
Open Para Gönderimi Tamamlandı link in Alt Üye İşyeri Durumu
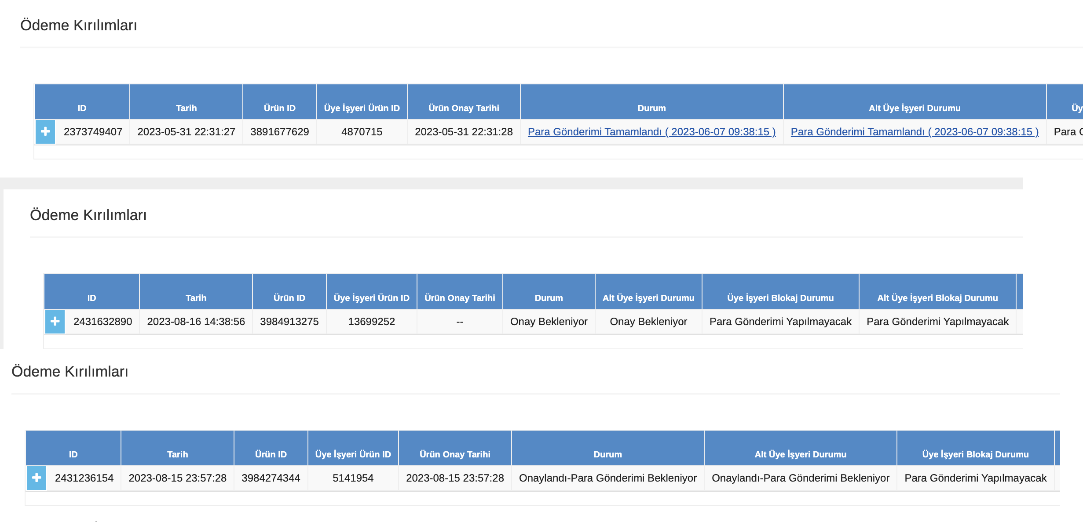click(x=914, y=132)
